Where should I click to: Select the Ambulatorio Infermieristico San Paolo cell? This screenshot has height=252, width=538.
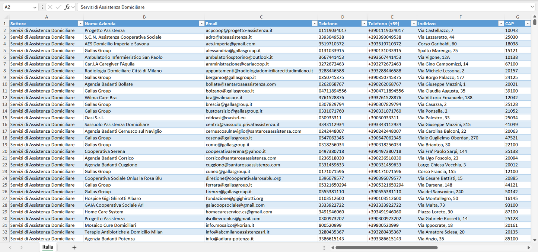point(144,57)
